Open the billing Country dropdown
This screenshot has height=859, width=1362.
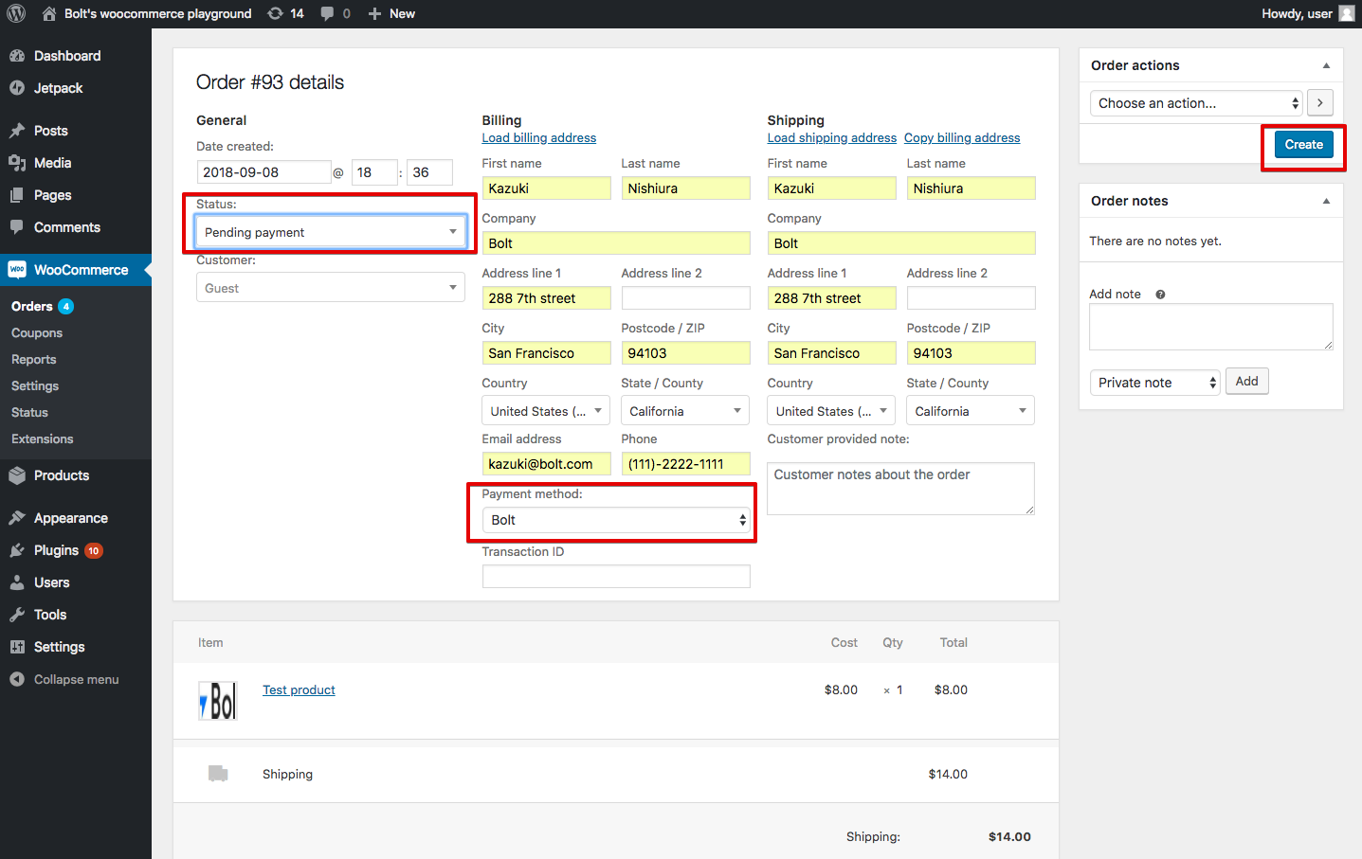(546, 411)
